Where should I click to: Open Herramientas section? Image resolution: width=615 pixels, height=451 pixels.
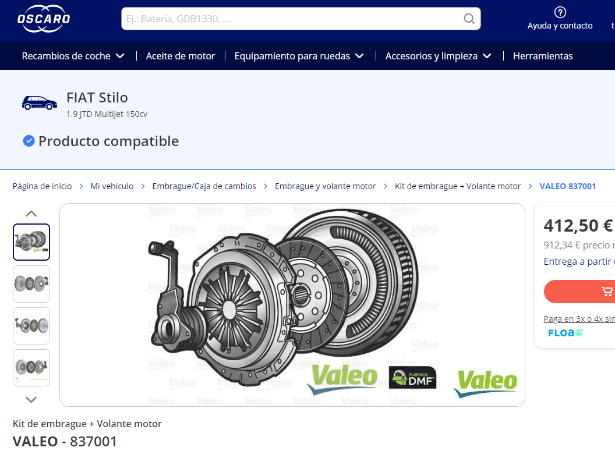pyautogui.click(x=543, y=56)
